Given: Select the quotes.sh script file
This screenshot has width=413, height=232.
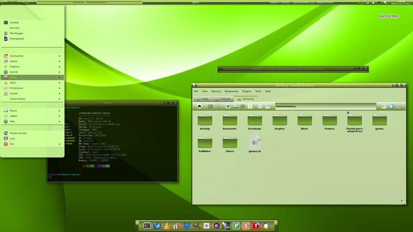Looking at the screenshot, I should pos(255,143).
